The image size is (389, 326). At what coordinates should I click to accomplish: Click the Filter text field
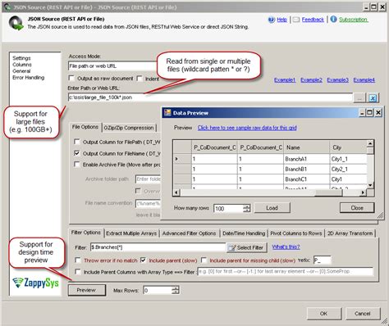pos(158,247)
